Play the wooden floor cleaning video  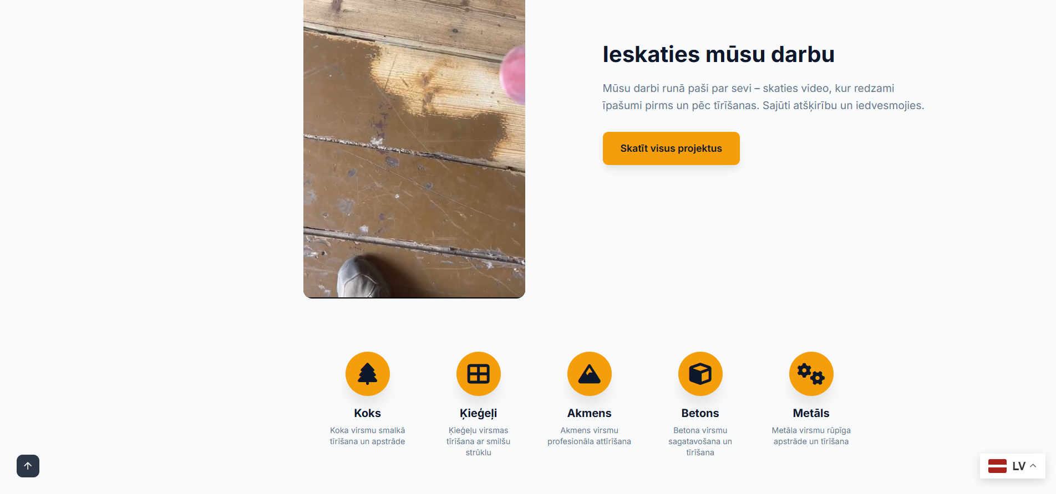click(x=414, y=149)
